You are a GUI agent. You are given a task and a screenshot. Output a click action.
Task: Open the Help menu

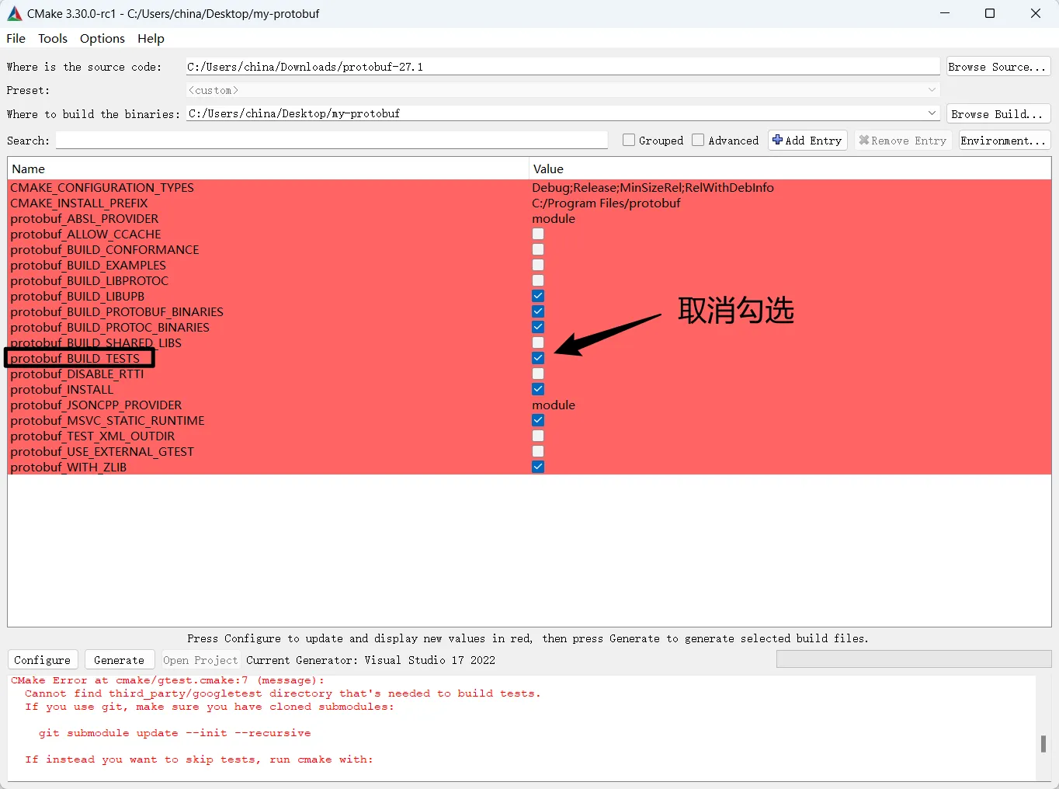(151, 38)
